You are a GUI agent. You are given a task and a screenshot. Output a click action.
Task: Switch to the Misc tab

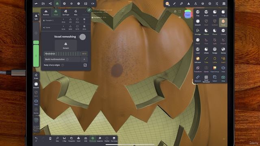[x=76, y=13]
